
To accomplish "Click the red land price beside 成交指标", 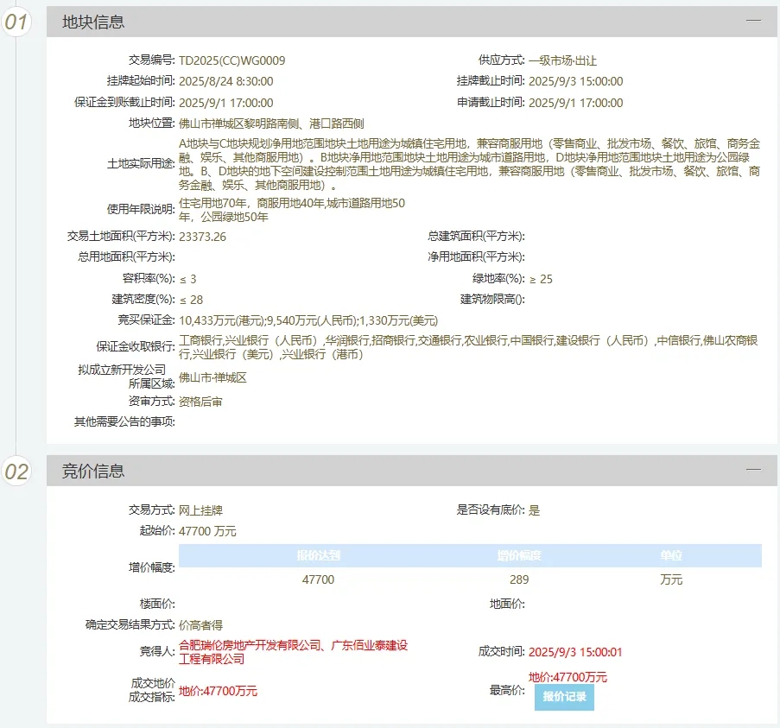I will tap(218, 691).
